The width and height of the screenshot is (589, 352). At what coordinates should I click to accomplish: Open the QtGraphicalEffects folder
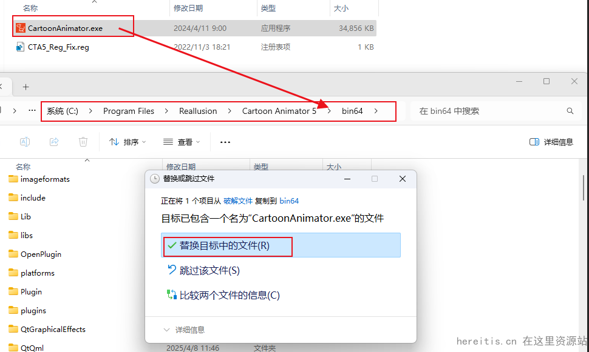[47, 329]
